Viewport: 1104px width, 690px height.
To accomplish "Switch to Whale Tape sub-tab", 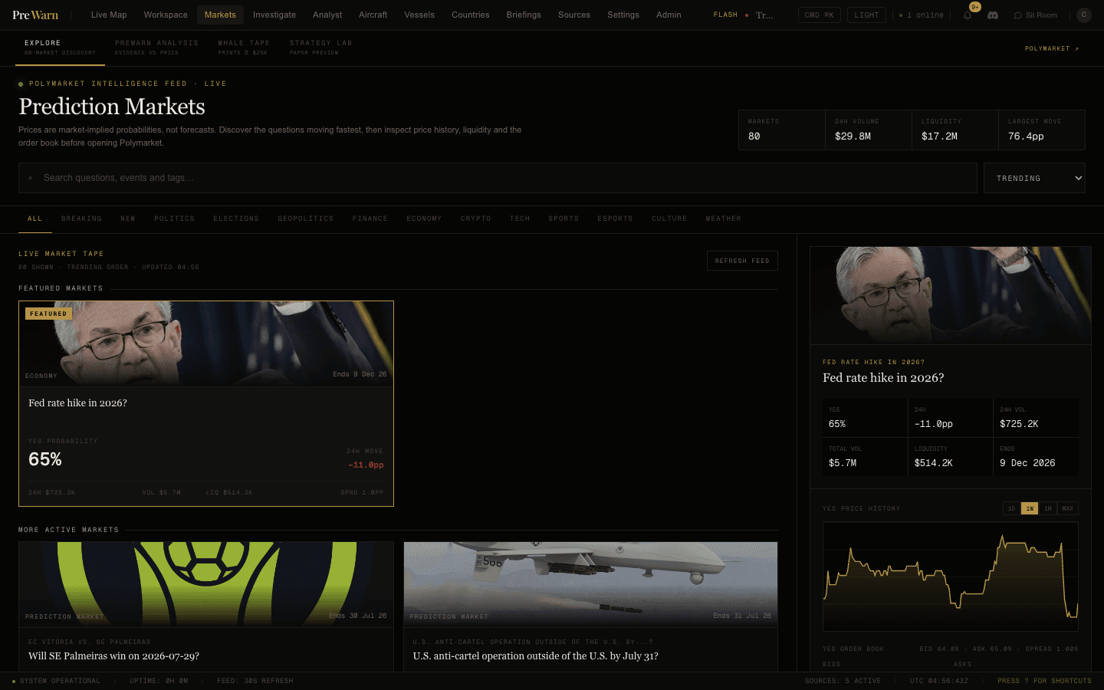I will coord(244,48).
